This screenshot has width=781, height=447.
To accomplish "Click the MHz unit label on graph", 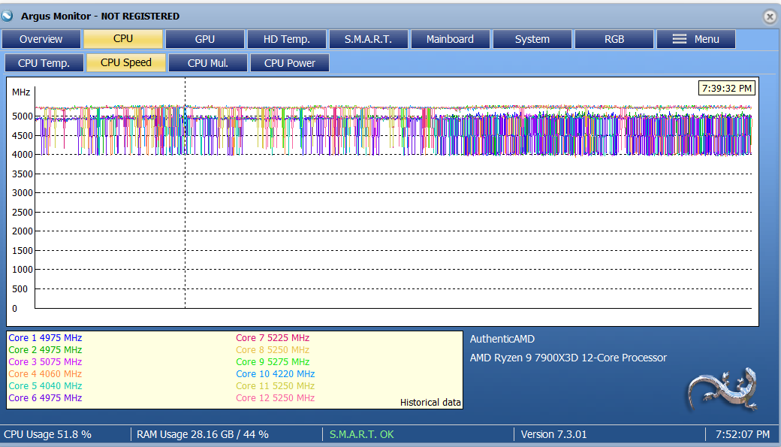I will (x=21, y=92).
